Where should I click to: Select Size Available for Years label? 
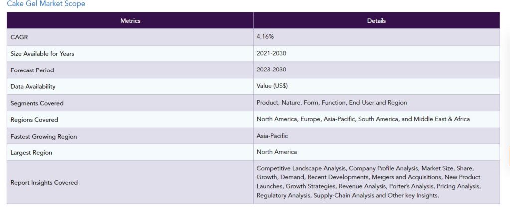[x=42, y=54]
